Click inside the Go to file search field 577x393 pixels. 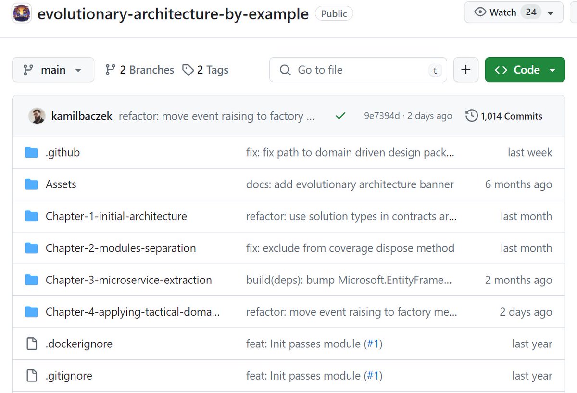(x=356, y=70)
